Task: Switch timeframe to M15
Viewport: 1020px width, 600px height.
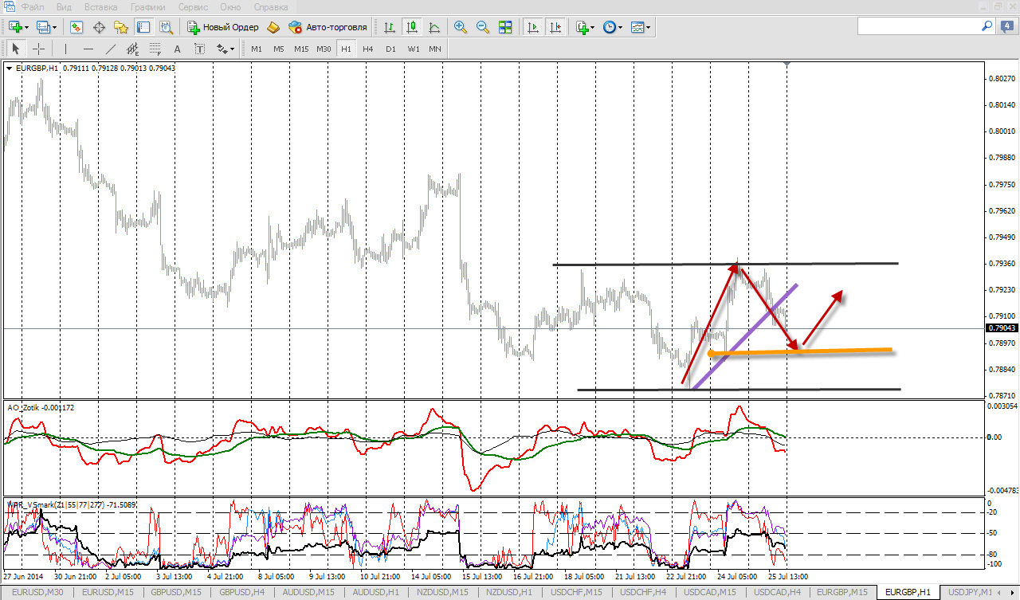Action: click(300, 49)
